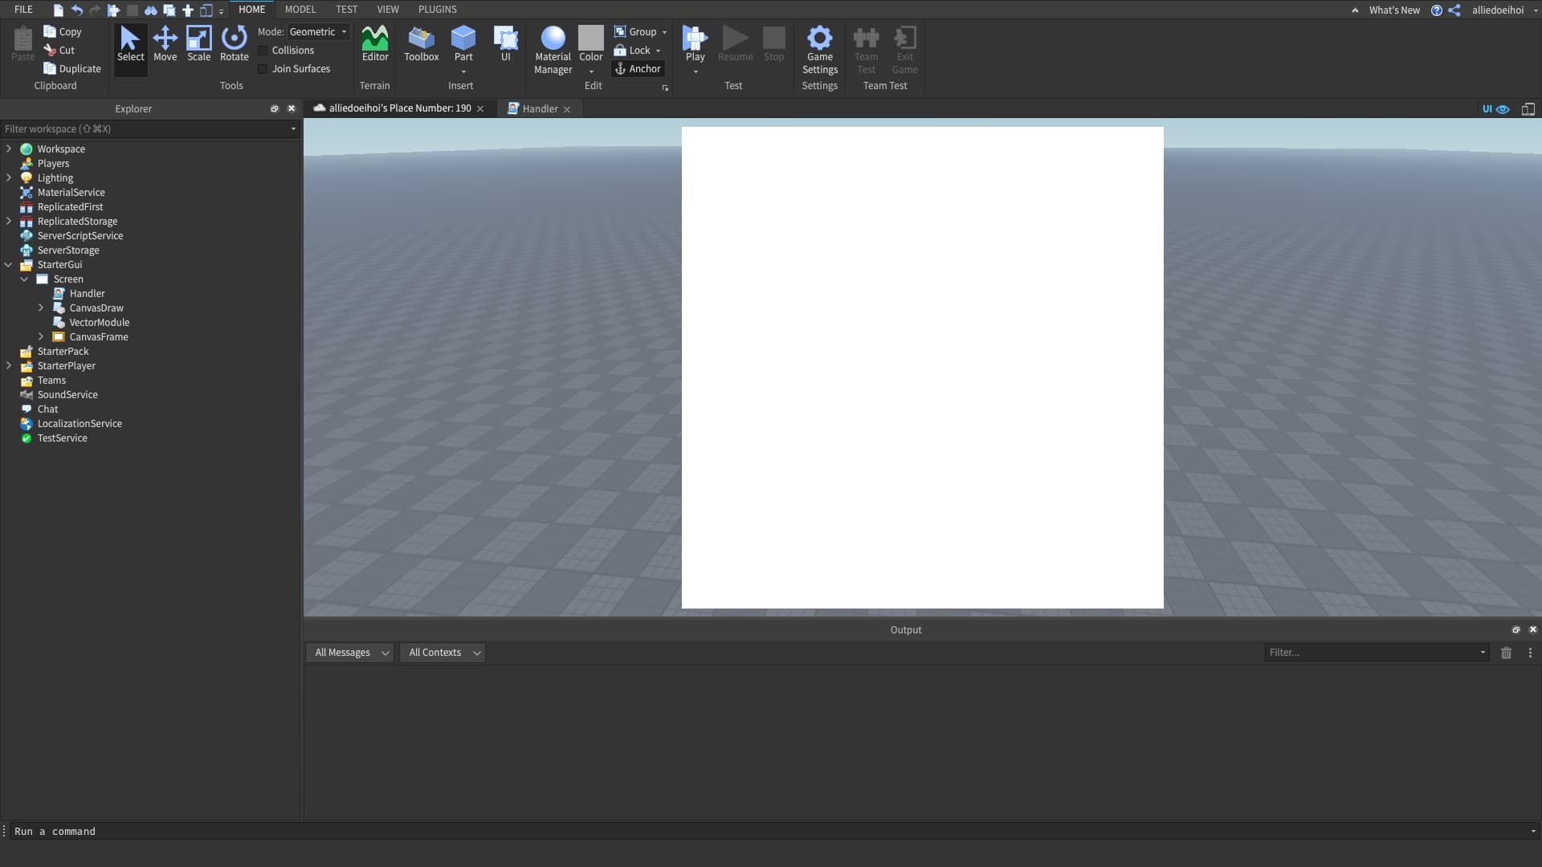Switch to the MODEL ribbon tab

click(x=300, y=9)
